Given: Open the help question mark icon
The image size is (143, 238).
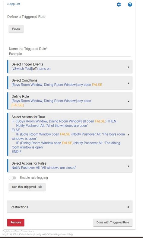Looking at the screenshot, I should pyautogui.click(x=130, y=5).
